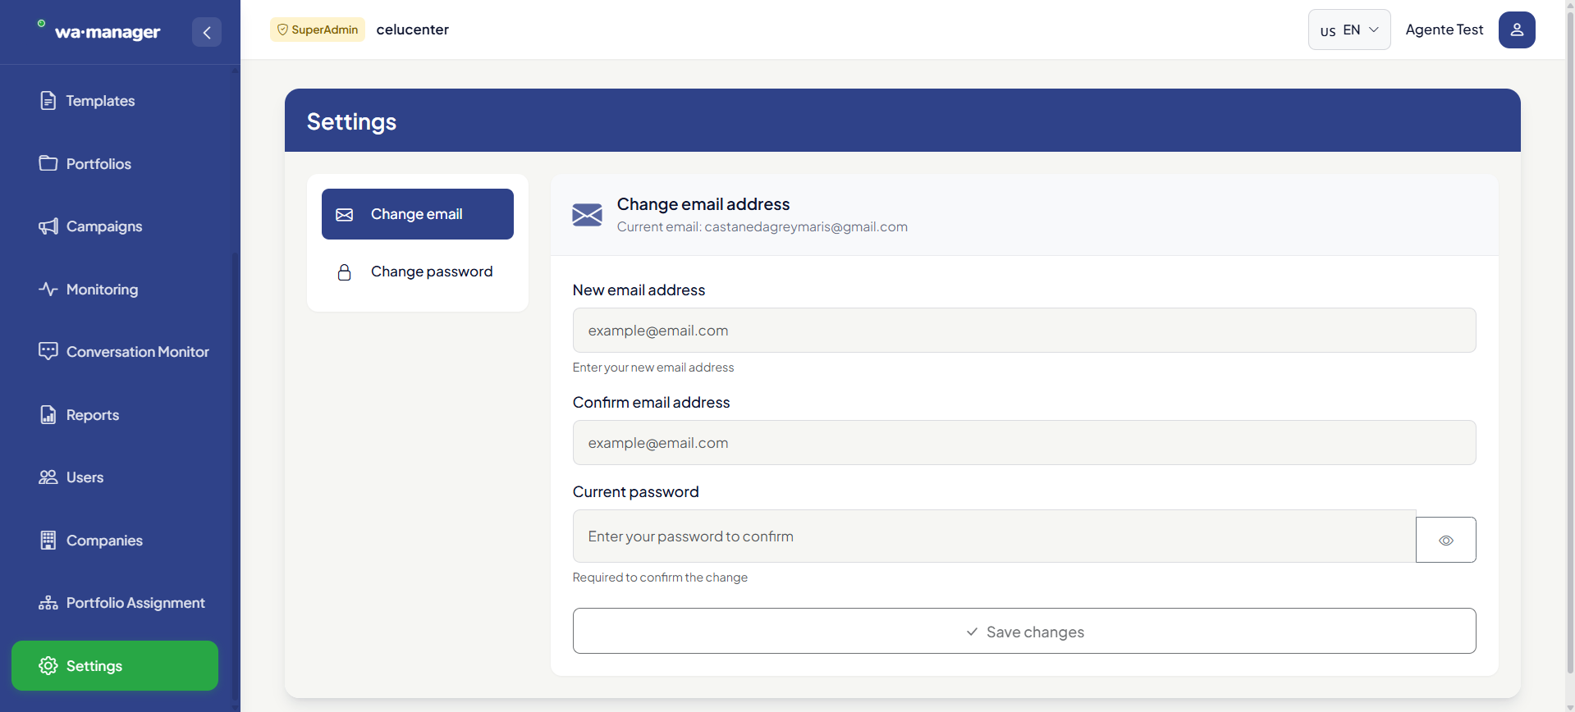This screenshot has height=712, width=1575.
Task: Click the Portfolios folder icon
Action: [48, 163]
